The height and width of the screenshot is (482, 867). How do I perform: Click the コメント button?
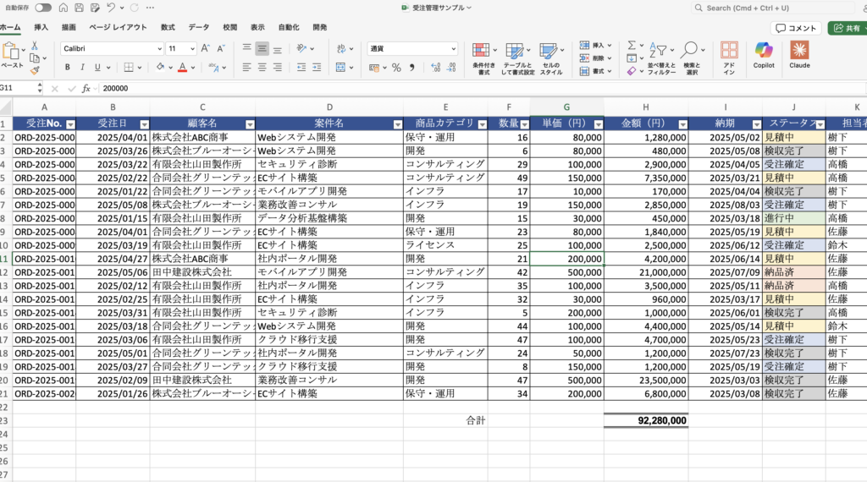click(797, 28)
